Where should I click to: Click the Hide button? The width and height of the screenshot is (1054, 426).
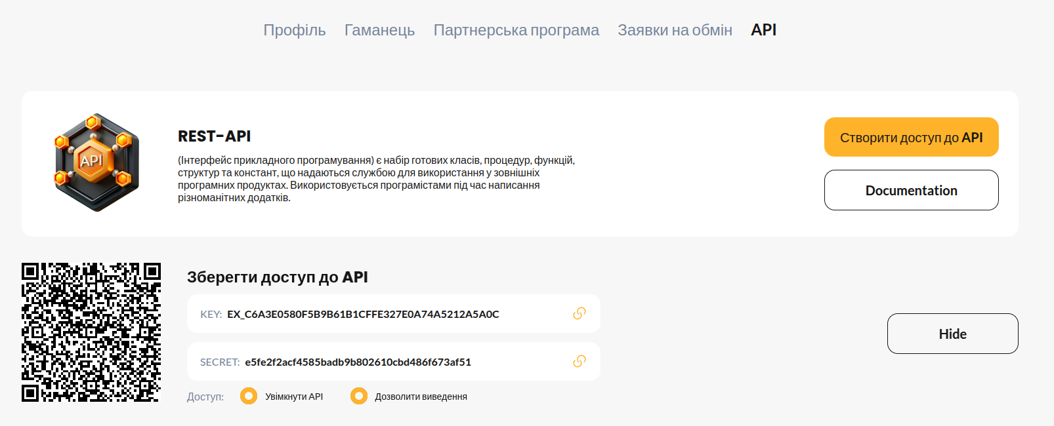pyautogui.click(x=952, y=334)
